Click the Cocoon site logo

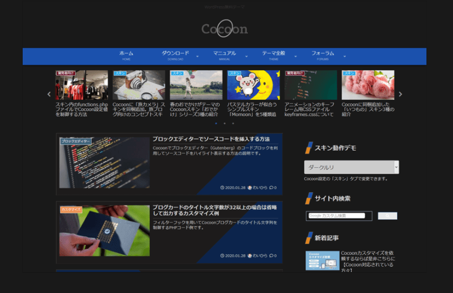224,29
